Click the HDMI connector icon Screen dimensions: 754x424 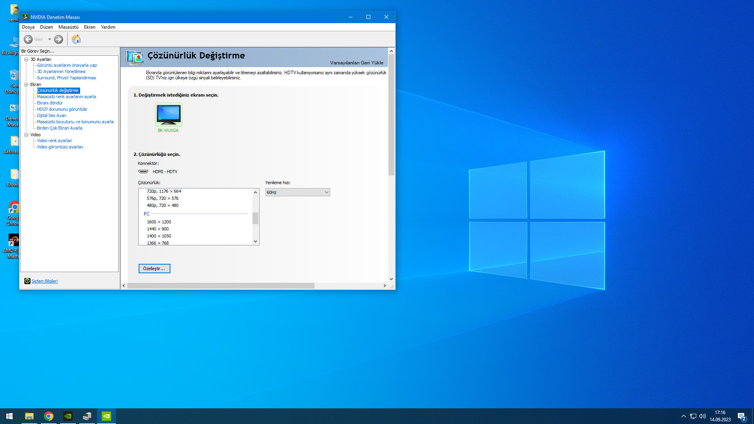tap(143, 172)
